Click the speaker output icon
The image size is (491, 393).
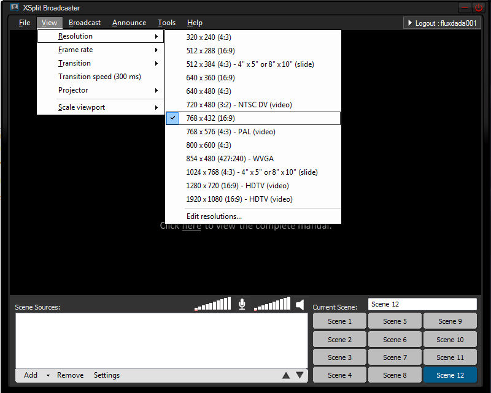[300, 303]
